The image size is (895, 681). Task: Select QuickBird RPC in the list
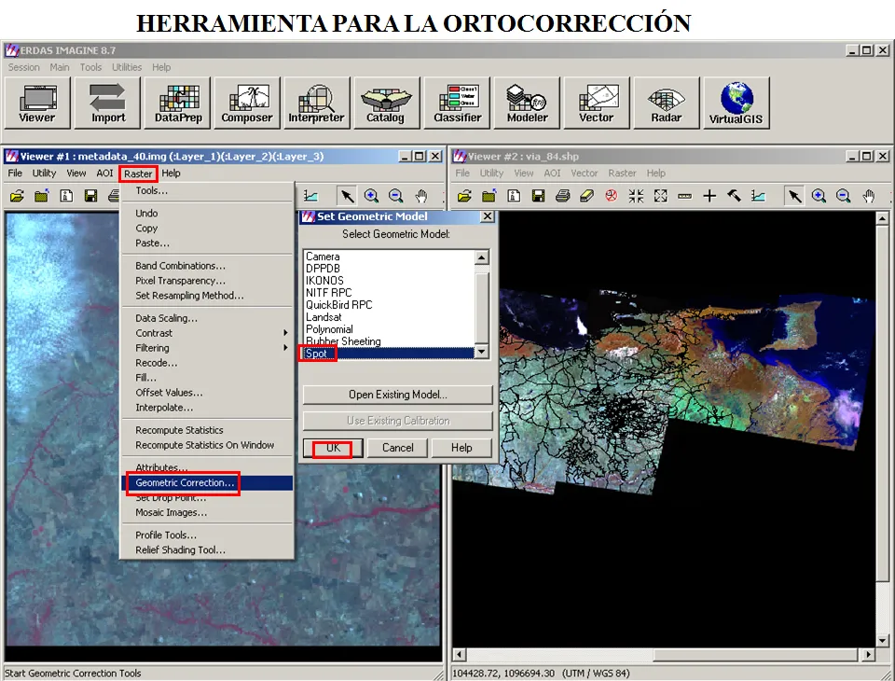pyautogui.click(x=389, y=305)
